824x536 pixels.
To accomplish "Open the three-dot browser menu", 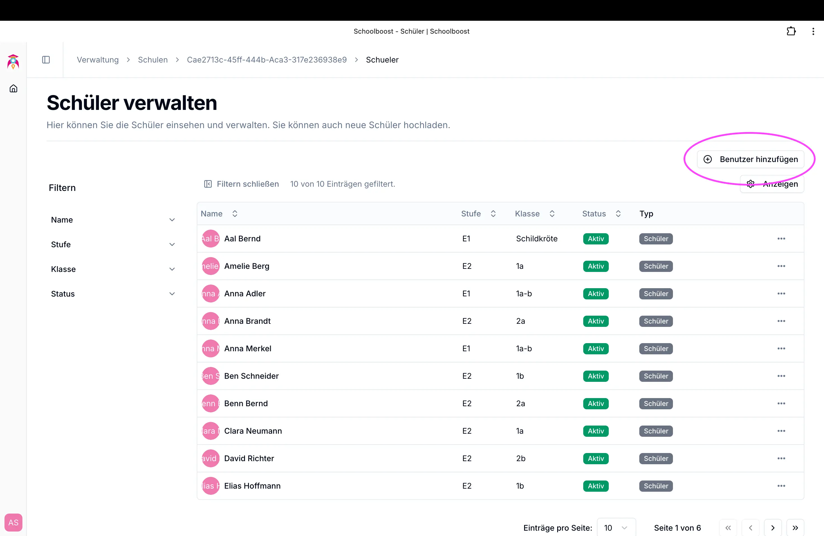I will pos(813,31).
